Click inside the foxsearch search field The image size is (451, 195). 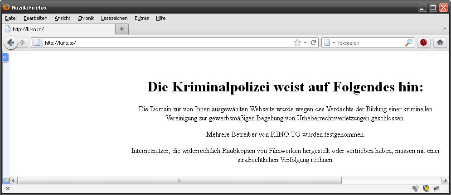[369, 43]
